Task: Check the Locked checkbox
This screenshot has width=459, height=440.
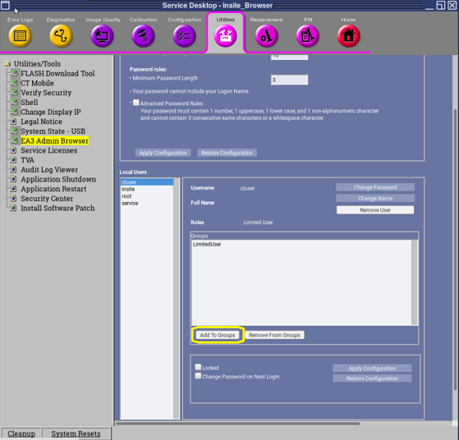Action: click(198, 367)
